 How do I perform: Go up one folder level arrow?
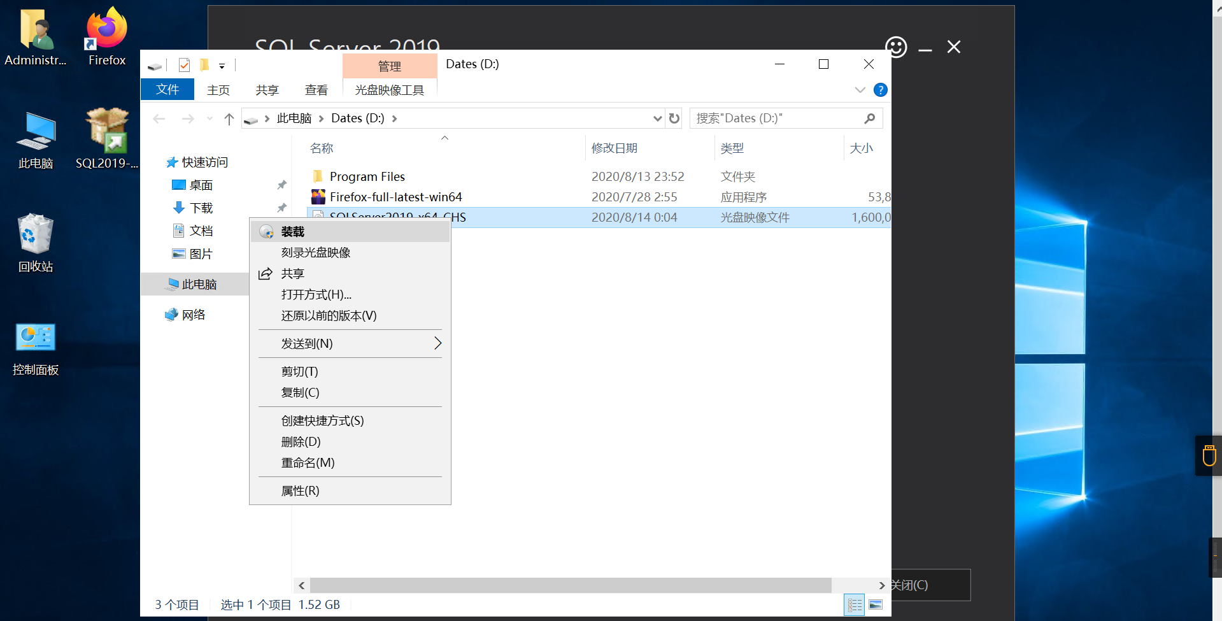(x=229, y=118)
